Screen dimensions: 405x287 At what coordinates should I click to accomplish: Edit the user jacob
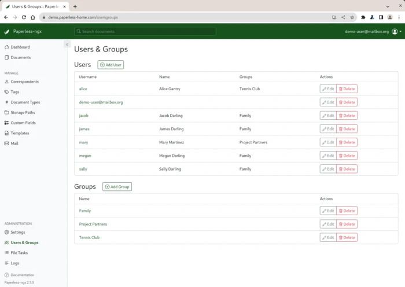click(328, 116)
